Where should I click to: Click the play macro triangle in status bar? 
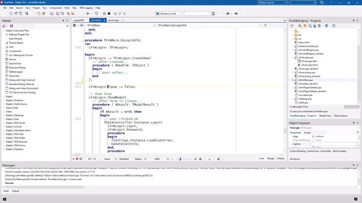pyautogui.click(x=74, y=159)
